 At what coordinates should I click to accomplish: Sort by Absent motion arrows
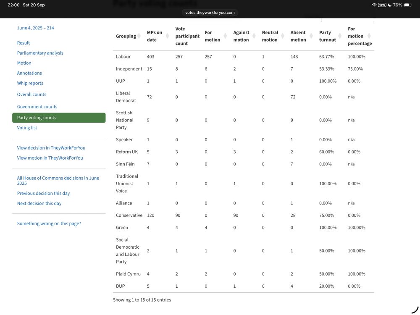311,36
